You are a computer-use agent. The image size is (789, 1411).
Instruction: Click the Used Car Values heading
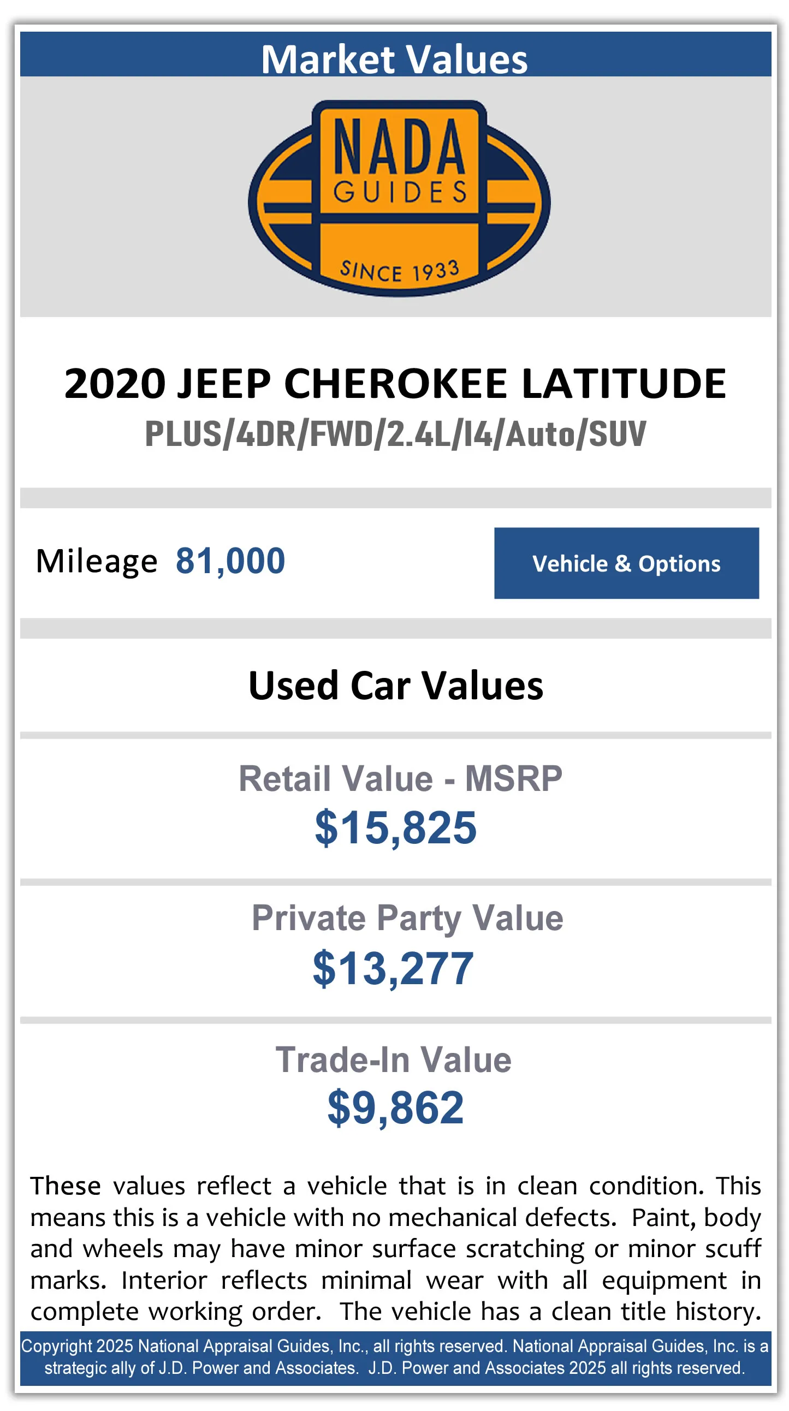(x=396, y=685)
